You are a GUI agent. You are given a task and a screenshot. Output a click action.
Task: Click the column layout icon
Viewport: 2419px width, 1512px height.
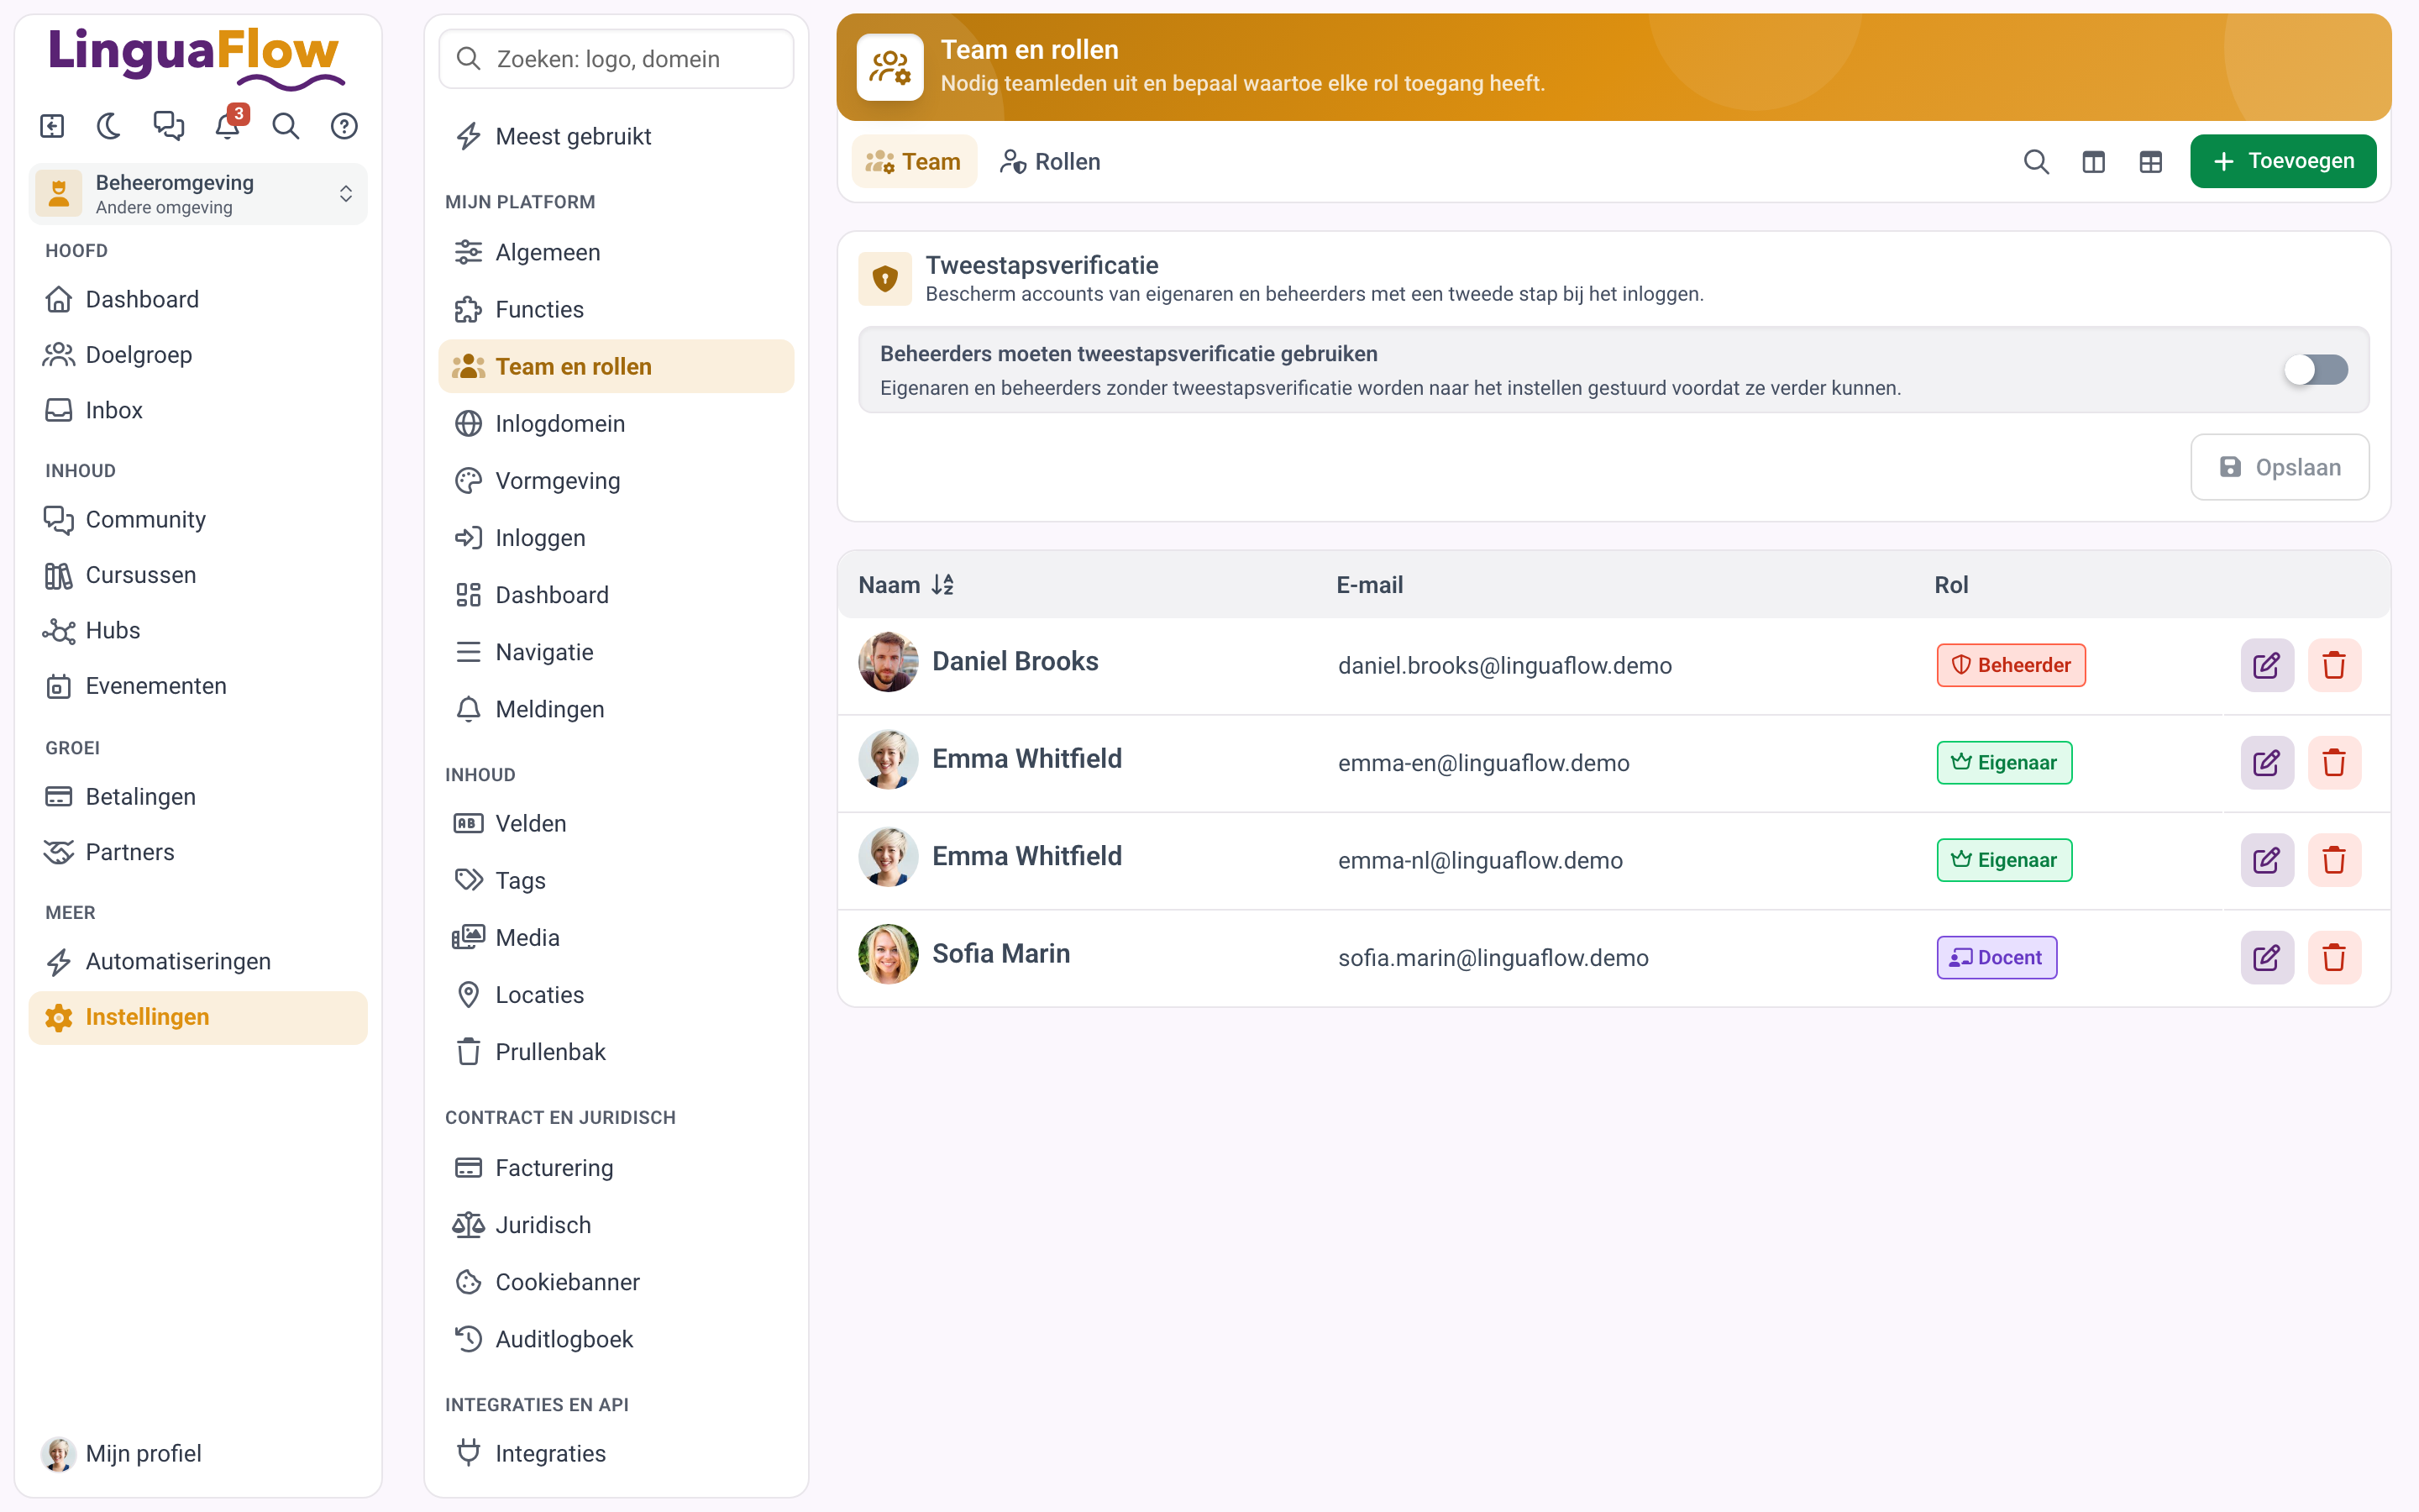coord(2093,162)
